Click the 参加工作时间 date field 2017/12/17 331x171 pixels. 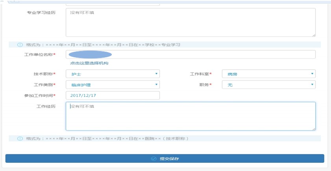click(x=113, y=95)
